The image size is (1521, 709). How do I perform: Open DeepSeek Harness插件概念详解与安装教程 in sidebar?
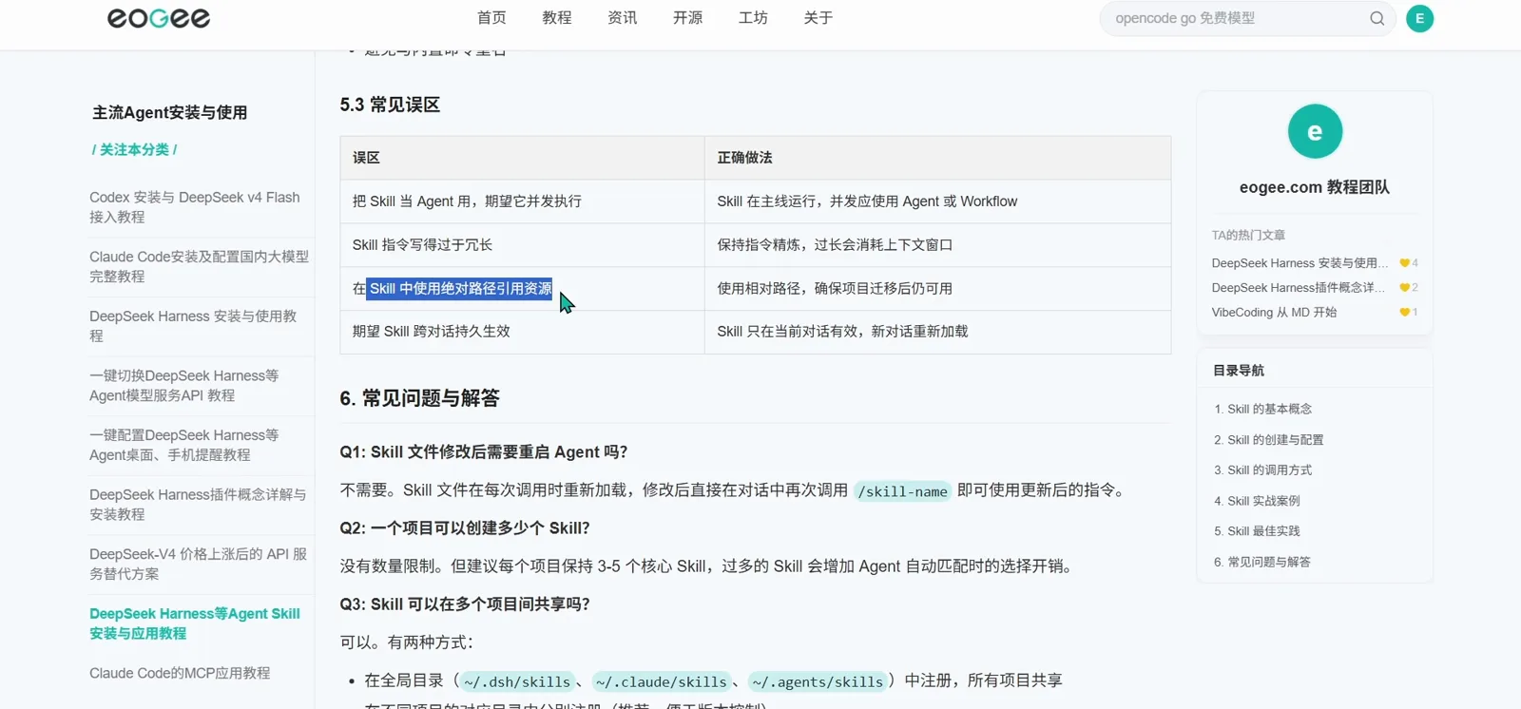point(198,504)
